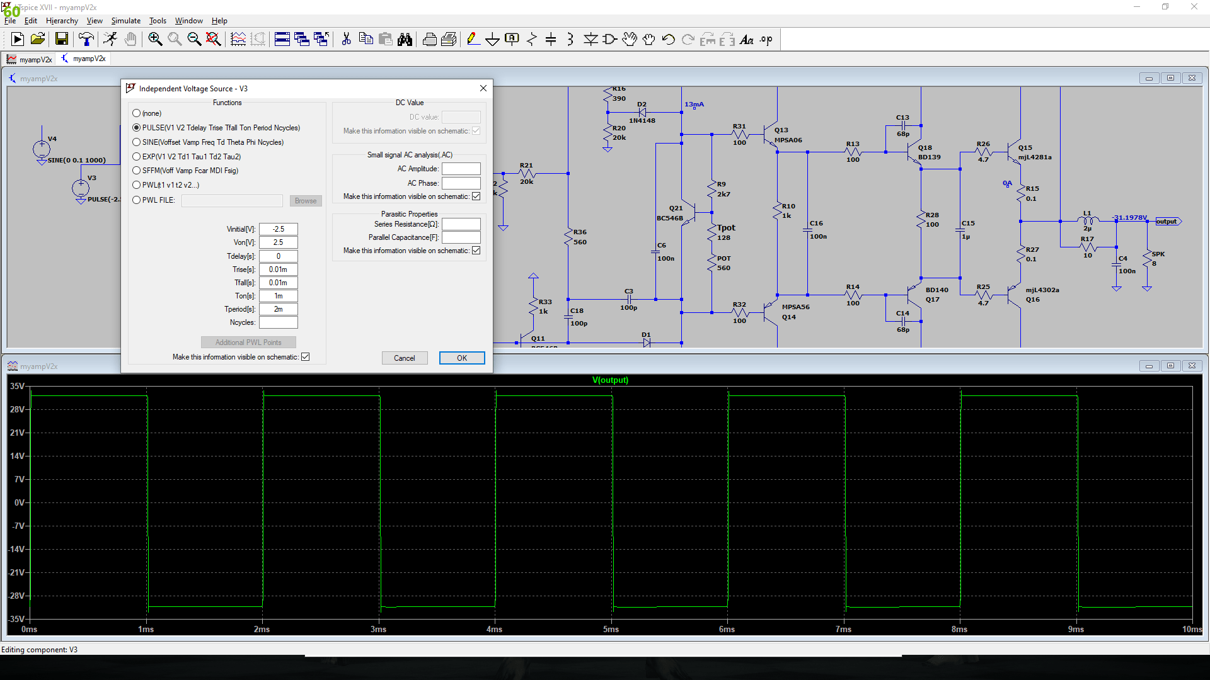The image size is (1210, 680).
Task: Click the Parallel Capacitance field
Action: [461, 237]
